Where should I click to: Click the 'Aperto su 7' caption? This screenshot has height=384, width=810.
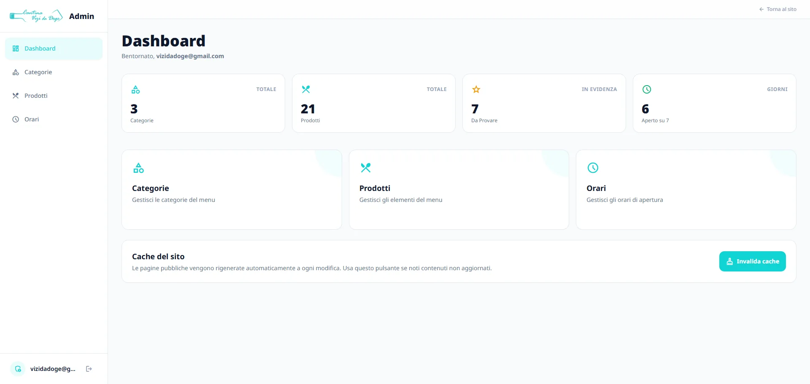[x=655, y=121]
